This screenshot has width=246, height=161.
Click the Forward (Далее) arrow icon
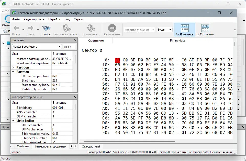coord(30,28)
